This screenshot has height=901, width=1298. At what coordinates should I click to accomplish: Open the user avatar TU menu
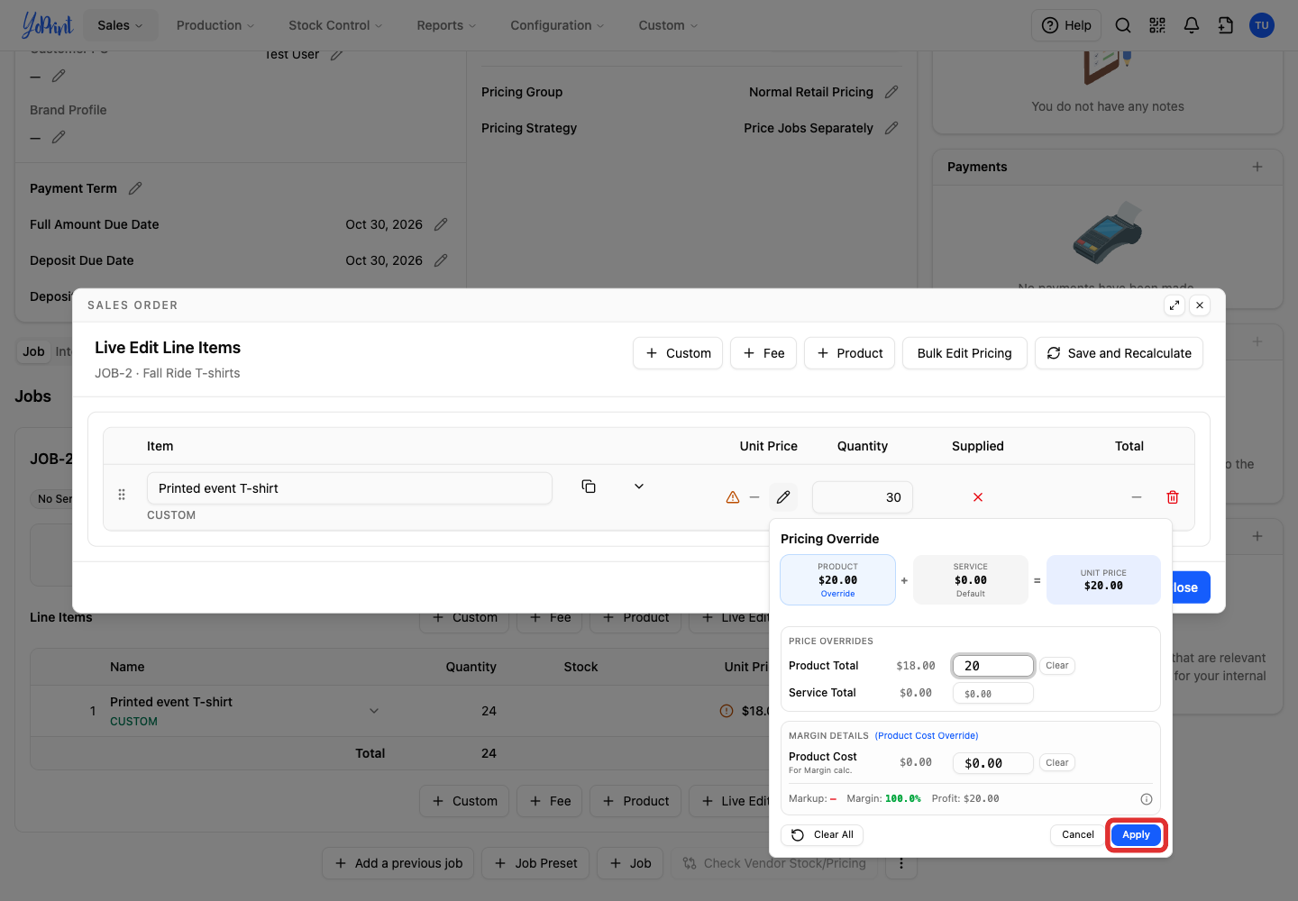pos(1262,25)
